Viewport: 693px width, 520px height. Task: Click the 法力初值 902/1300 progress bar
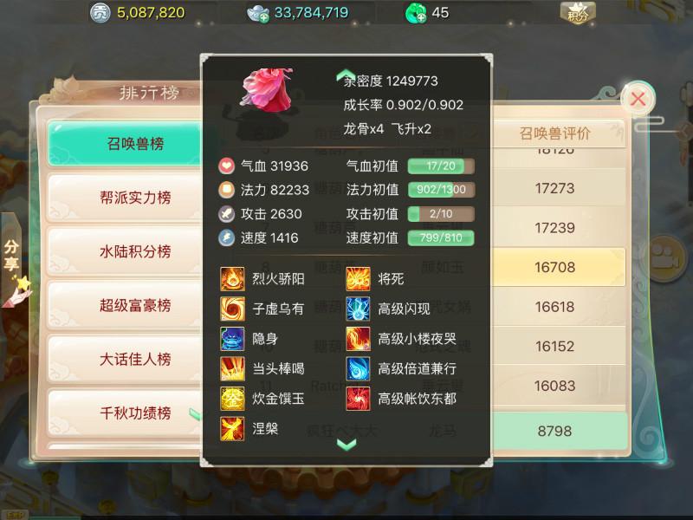441,190
